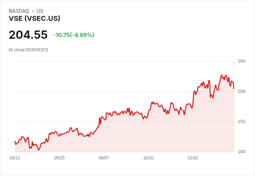Click the US market label
Image resolution: width=255 pixels, height=176 pixels.
[x=40, y=11]
